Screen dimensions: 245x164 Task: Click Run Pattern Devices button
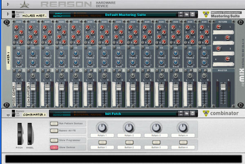coord(54,123)
